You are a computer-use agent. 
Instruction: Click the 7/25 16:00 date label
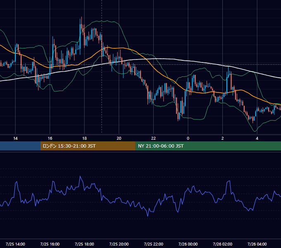pyautogui.click(x=50, y=244)
